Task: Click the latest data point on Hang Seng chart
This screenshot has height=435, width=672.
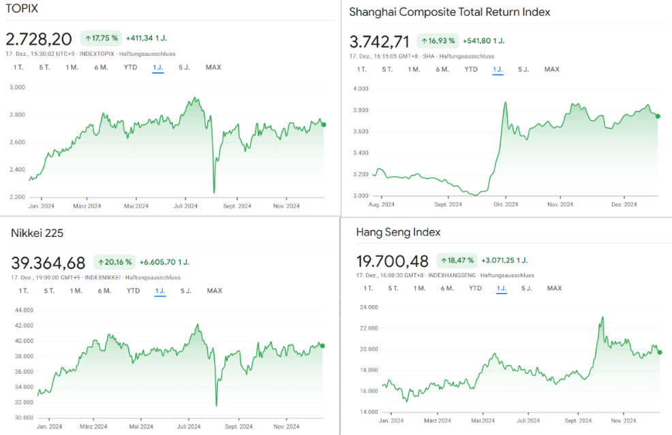Action: 660,353
